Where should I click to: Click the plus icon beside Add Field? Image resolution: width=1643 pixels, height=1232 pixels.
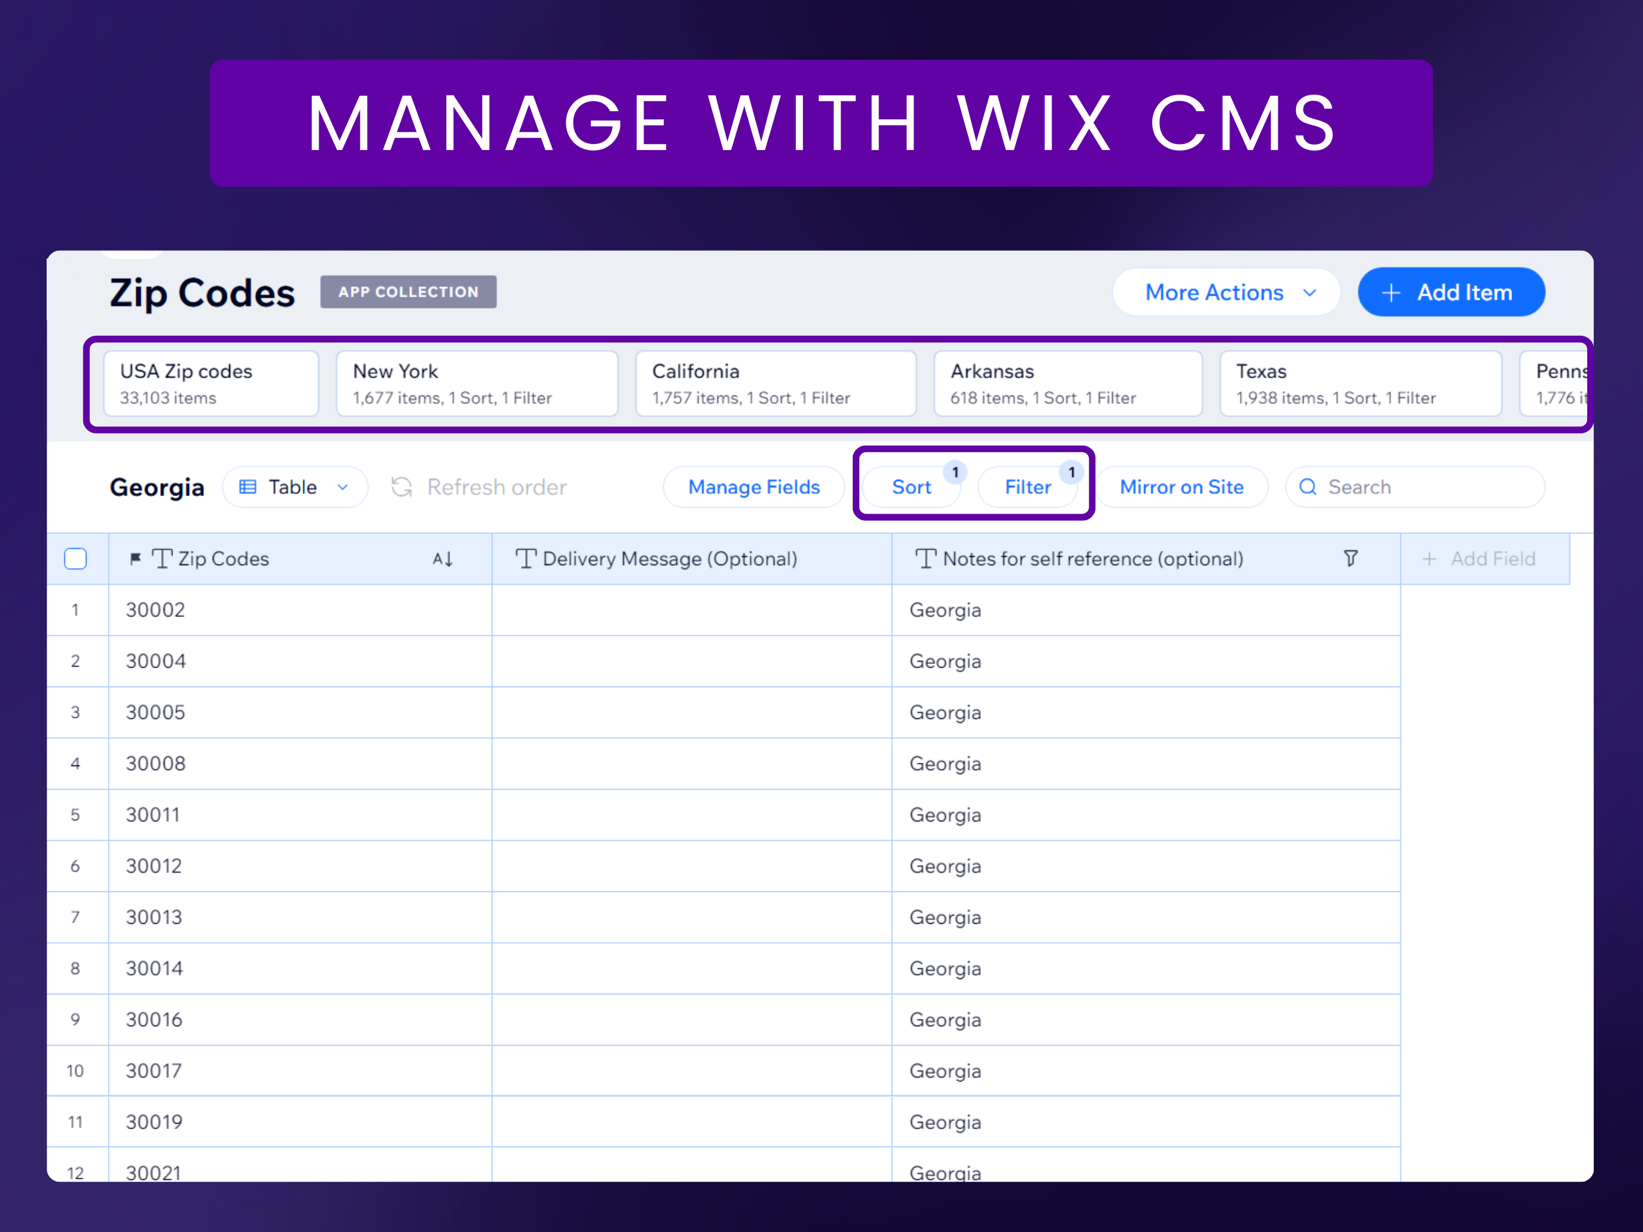(x=1429, y=559)
